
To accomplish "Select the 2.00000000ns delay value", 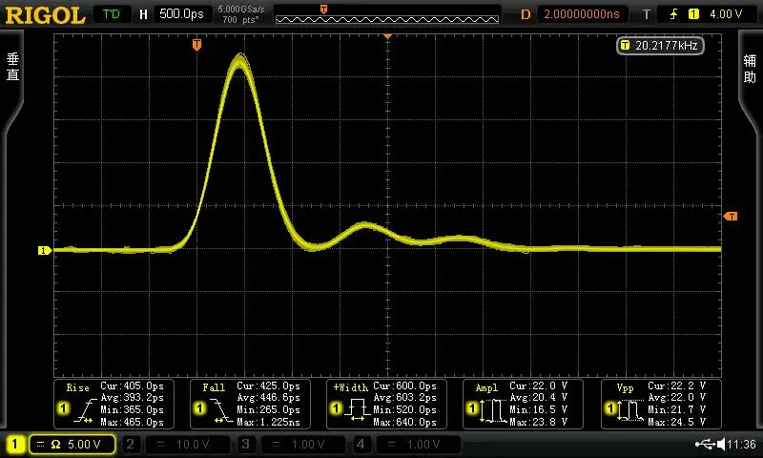I will [582, 14].
